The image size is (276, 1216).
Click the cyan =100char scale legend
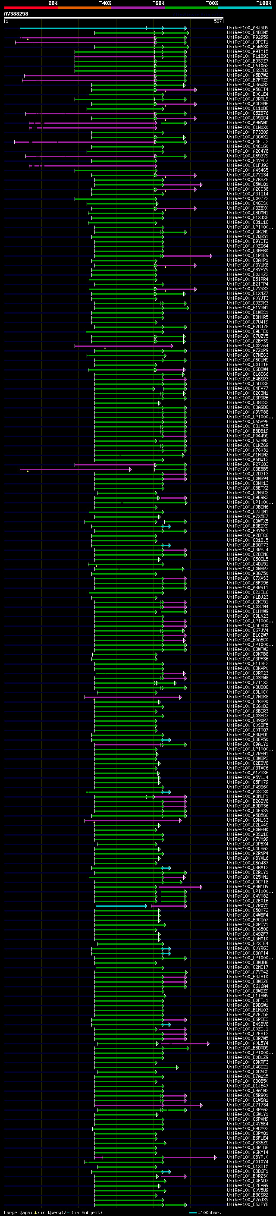205,1212
